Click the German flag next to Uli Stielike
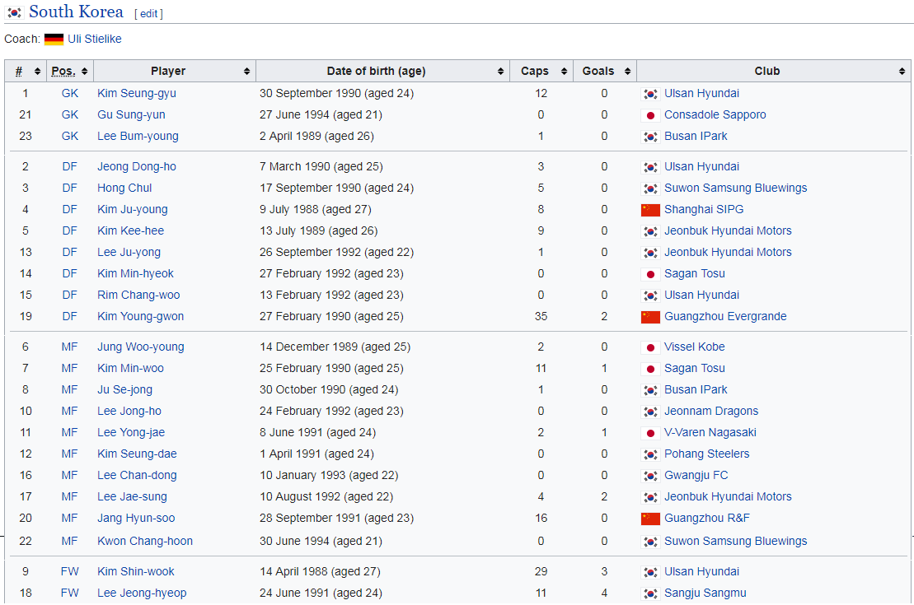Image resolution: width=914 pixels, height=605 pixels. [x=54, y=39]
